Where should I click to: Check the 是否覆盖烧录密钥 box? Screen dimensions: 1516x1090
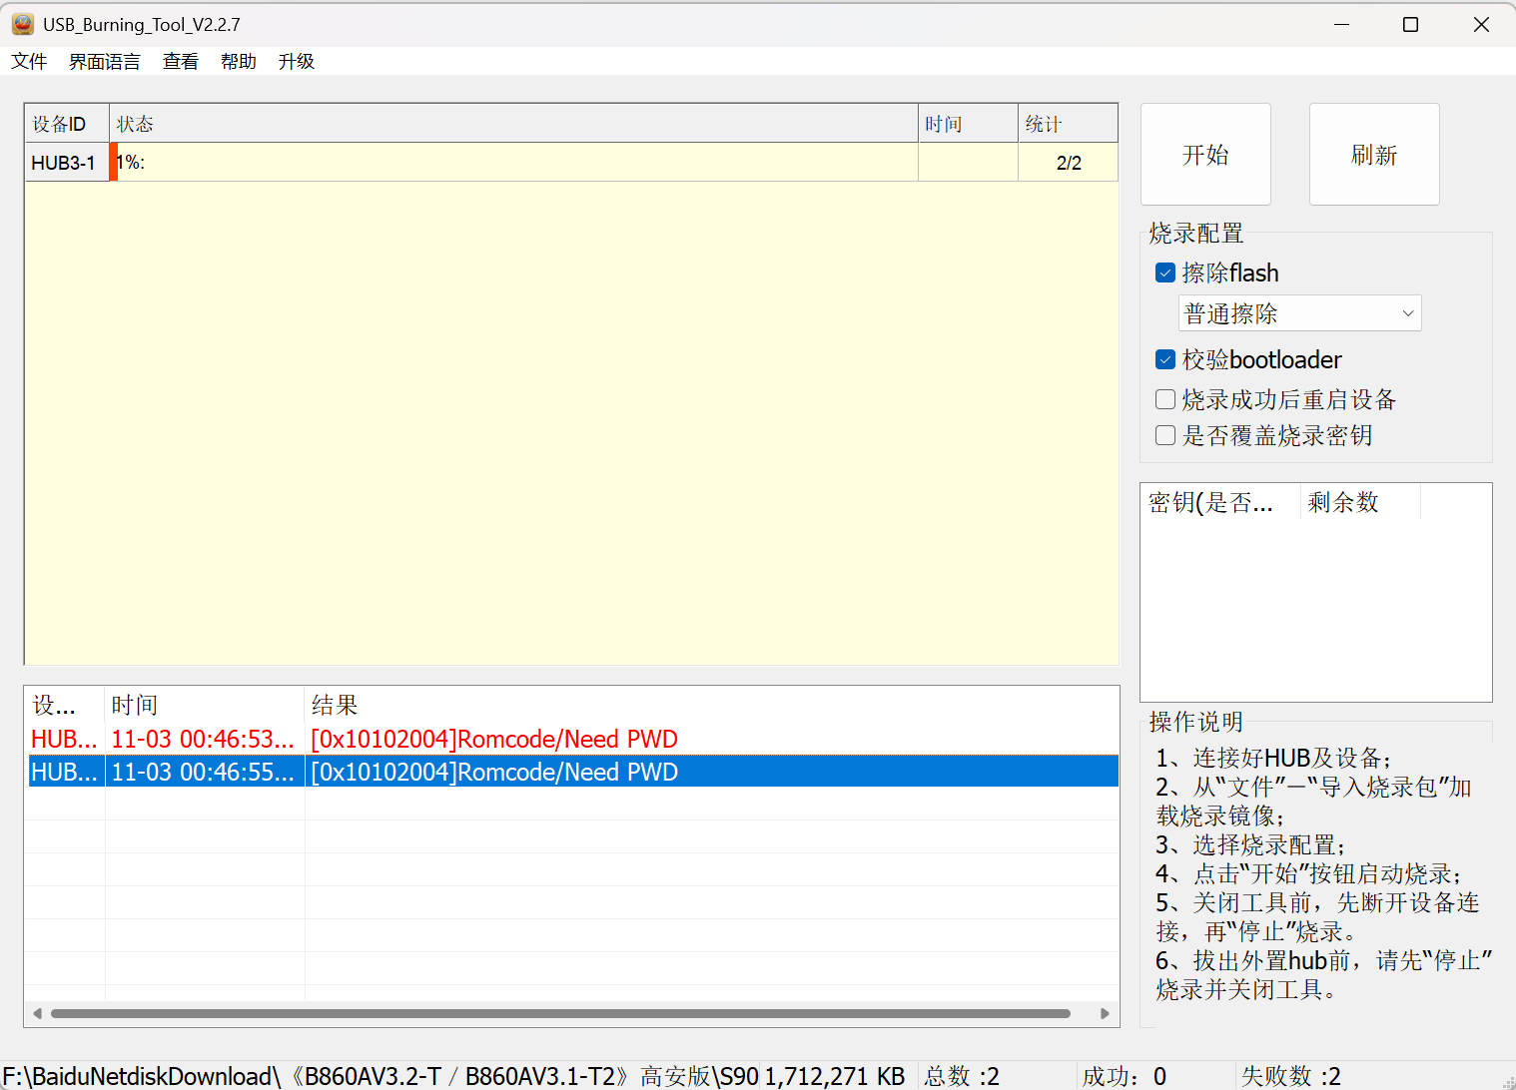tap(1164, 435)
